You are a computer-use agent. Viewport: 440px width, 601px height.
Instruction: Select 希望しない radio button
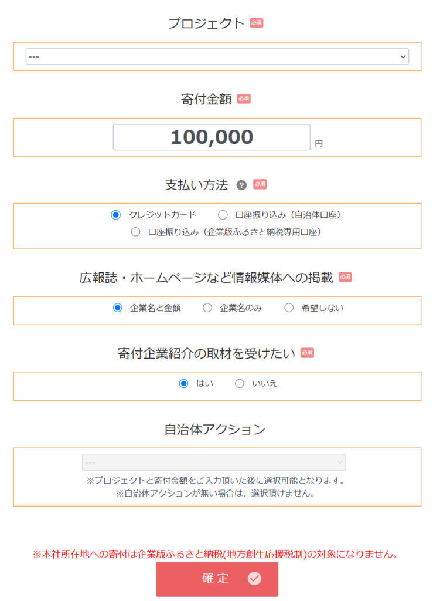click(289, 308)
